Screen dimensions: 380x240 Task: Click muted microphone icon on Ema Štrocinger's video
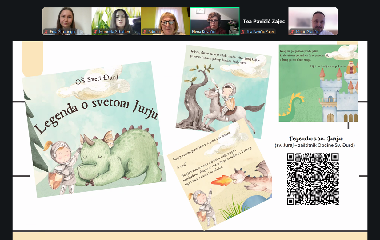(x=46, y=32)
